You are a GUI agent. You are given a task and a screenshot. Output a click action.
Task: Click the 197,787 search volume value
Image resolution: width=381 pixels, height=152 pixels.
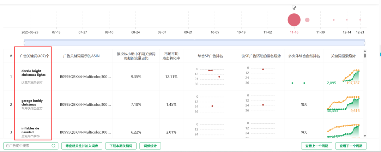[x=353, y=83]
